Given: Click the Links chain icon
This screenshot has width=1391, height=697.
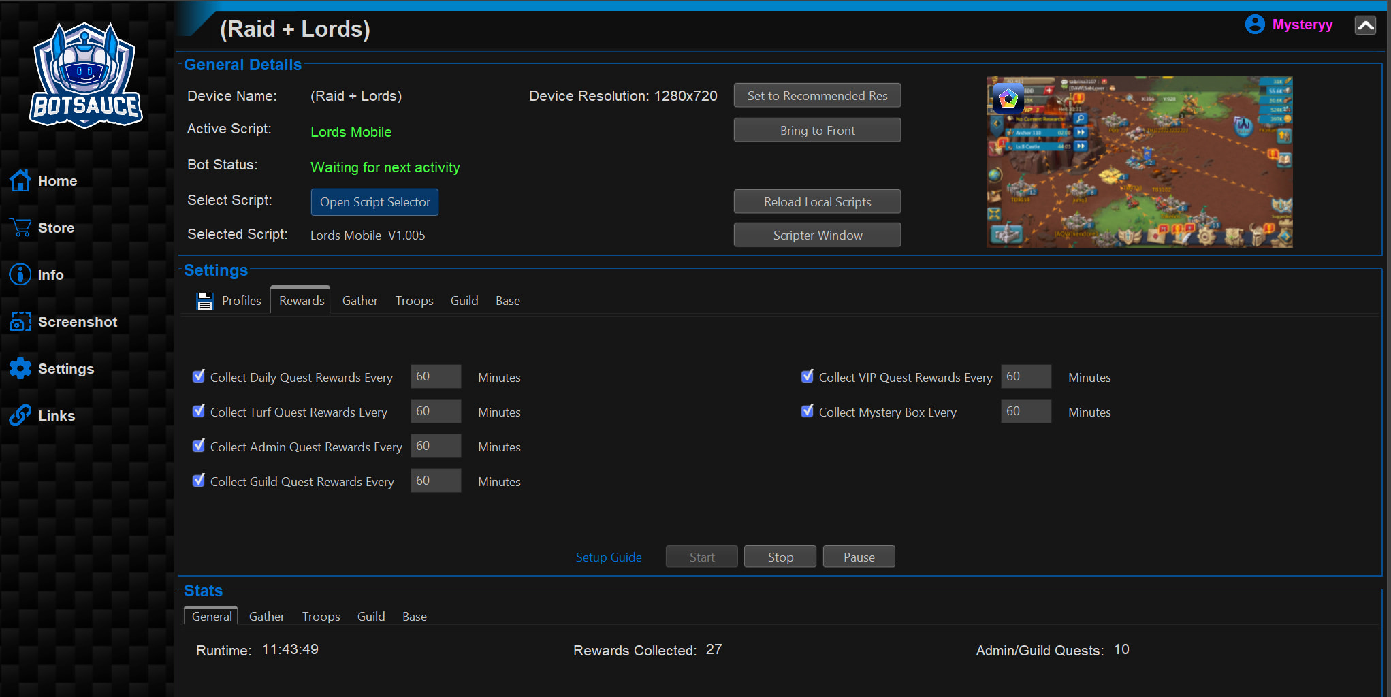Looking at the screenshot, I should pyautogui.click(x=20, y=415).
